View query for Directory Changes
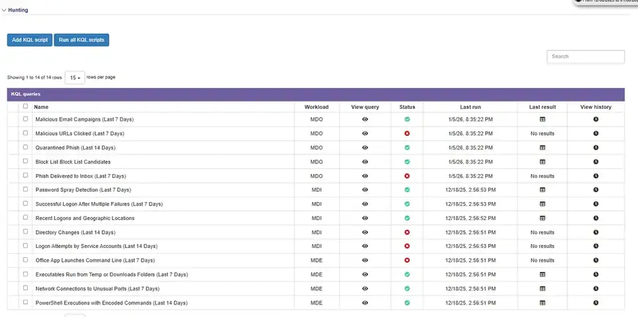 (x=365, y=233)
